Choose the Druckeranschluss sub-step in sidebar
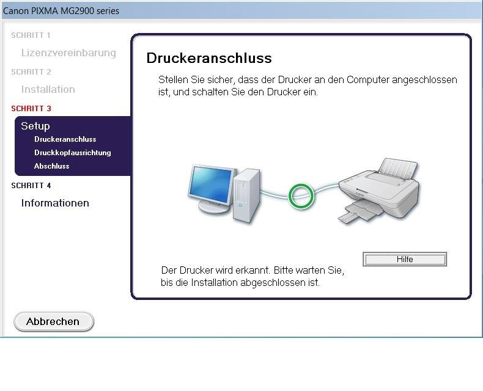Screen dimensions: 483x391 coord(65,139)
